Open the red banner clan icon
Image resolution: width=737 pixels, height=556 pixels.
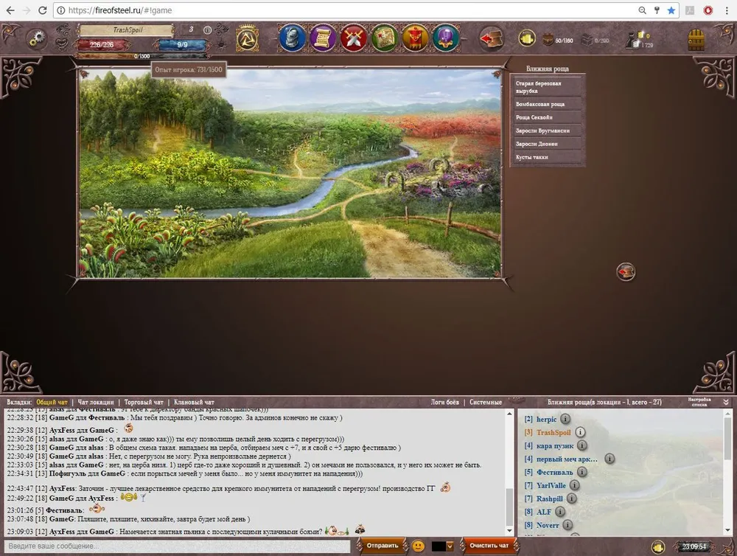tap(415, 38)
